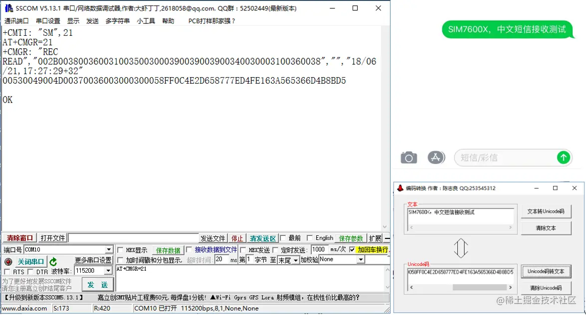Enable 接收数据到文件 checkbox
The height and width of the screenshot is (315, 586).
coord(189,249)
